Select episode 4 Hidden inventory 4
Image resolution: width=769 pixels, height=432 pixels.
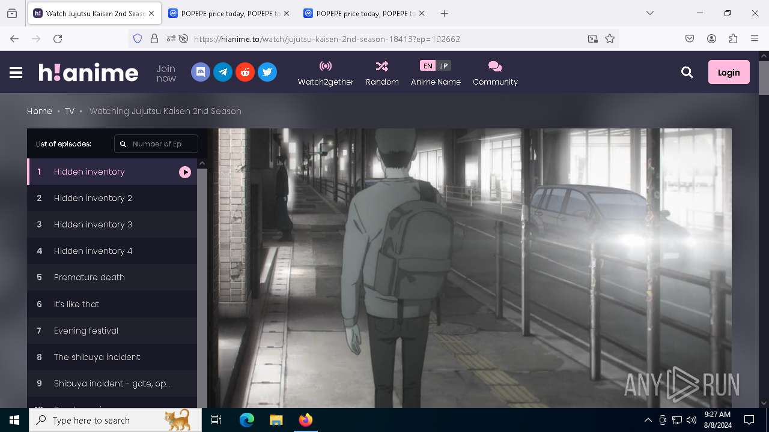(x=112, y=251)
